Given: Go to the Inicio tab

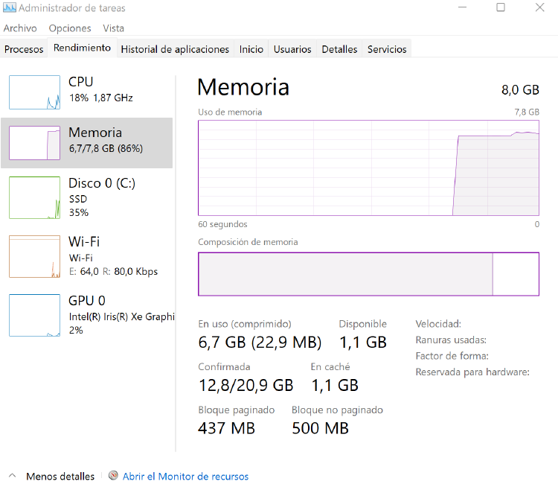Looking at the screenshot, I should pos(251,49).
